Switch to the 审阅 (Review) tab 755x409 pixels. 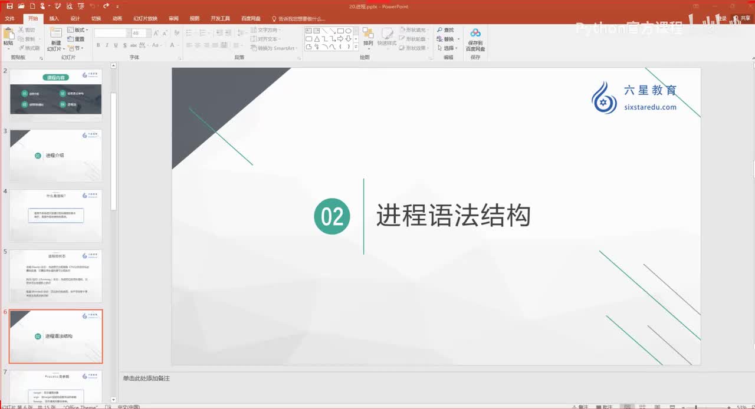(173, 18)
